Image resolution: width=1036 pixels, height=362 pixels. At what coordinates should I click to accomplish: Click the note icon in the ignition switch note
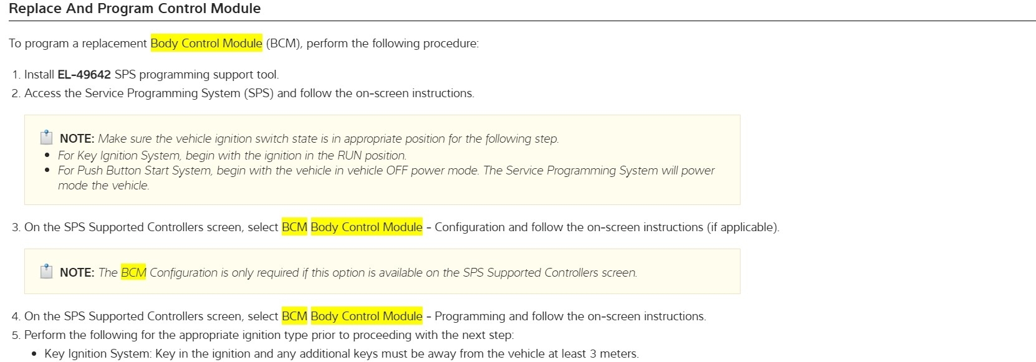[x=46, y=138]
